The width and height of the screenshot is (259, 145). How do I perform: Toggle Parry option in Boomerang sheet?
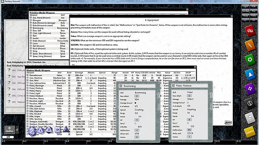(135, 123)
